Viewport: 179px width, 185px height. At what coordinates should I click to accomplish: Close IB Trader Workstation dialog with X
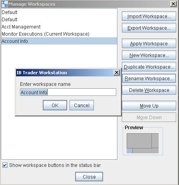pyautogui.click(x=117, y=73)
